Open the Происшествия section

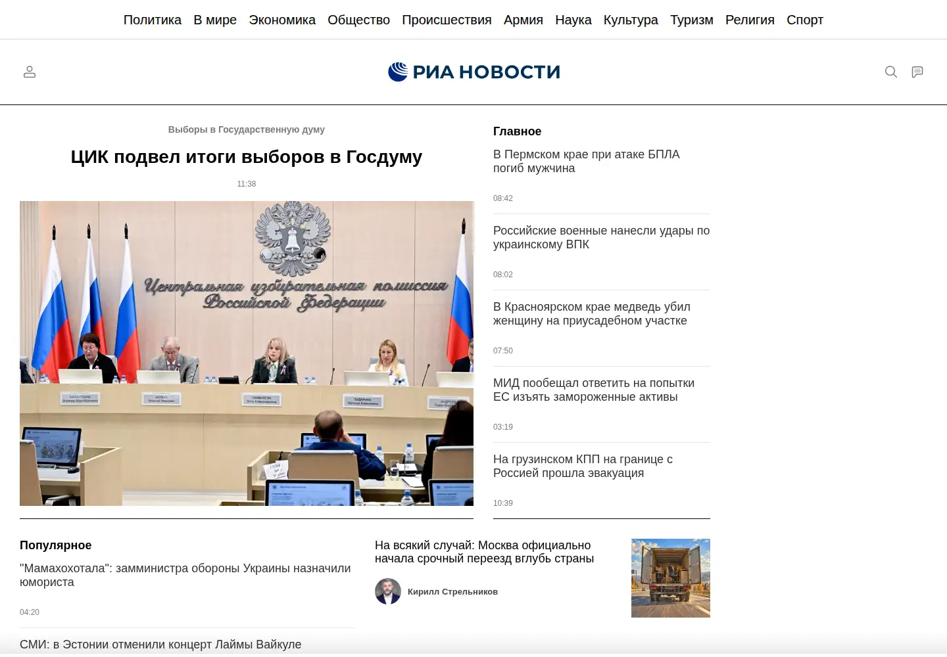447,20
